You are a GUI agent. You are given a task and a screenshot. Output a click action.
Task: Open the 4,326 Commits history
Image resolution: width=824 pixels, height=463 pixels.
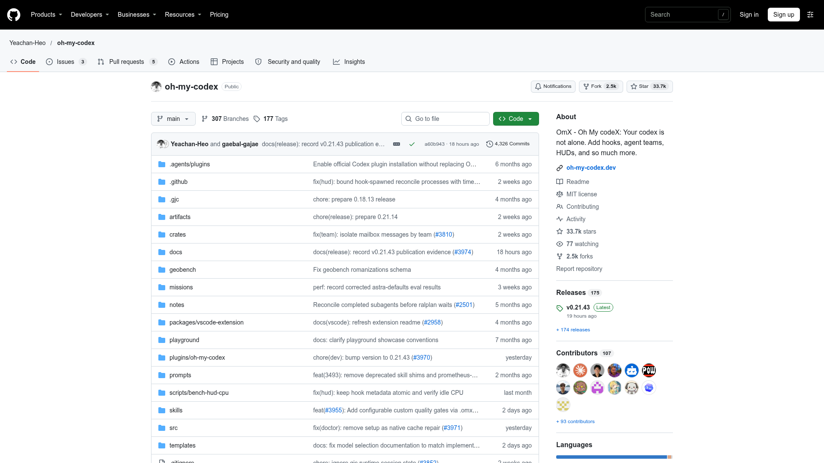pyautogui.click(x=508, y=144)
